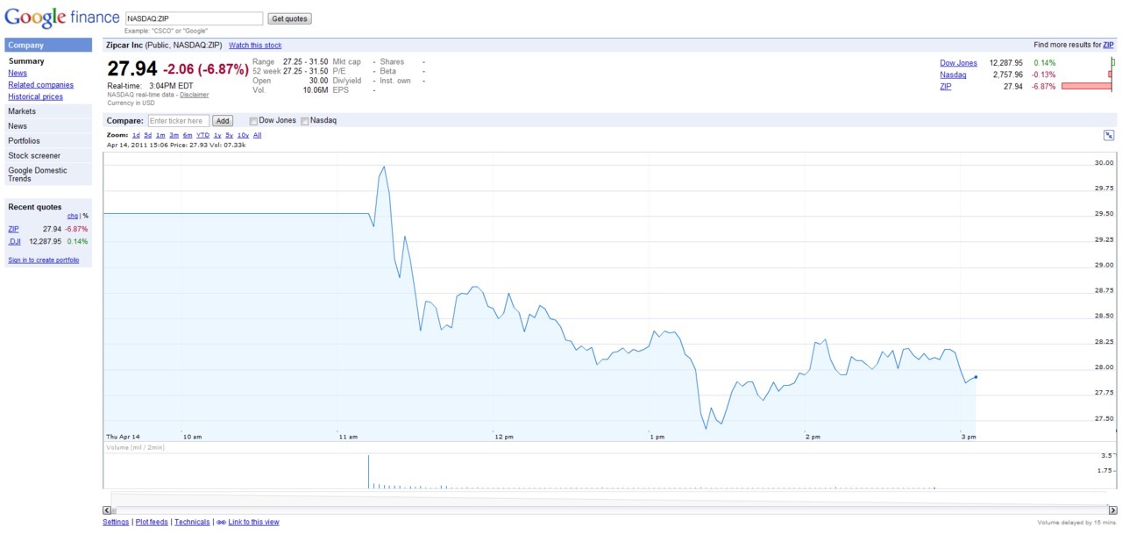This screenshot has height=541, width=1122.
Task: Set chart zoom to 3m
Action: coord(174,135)
